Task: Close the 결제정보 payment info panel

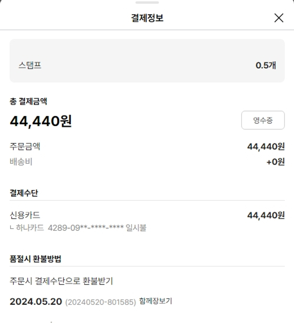Action: click(279, 18)
